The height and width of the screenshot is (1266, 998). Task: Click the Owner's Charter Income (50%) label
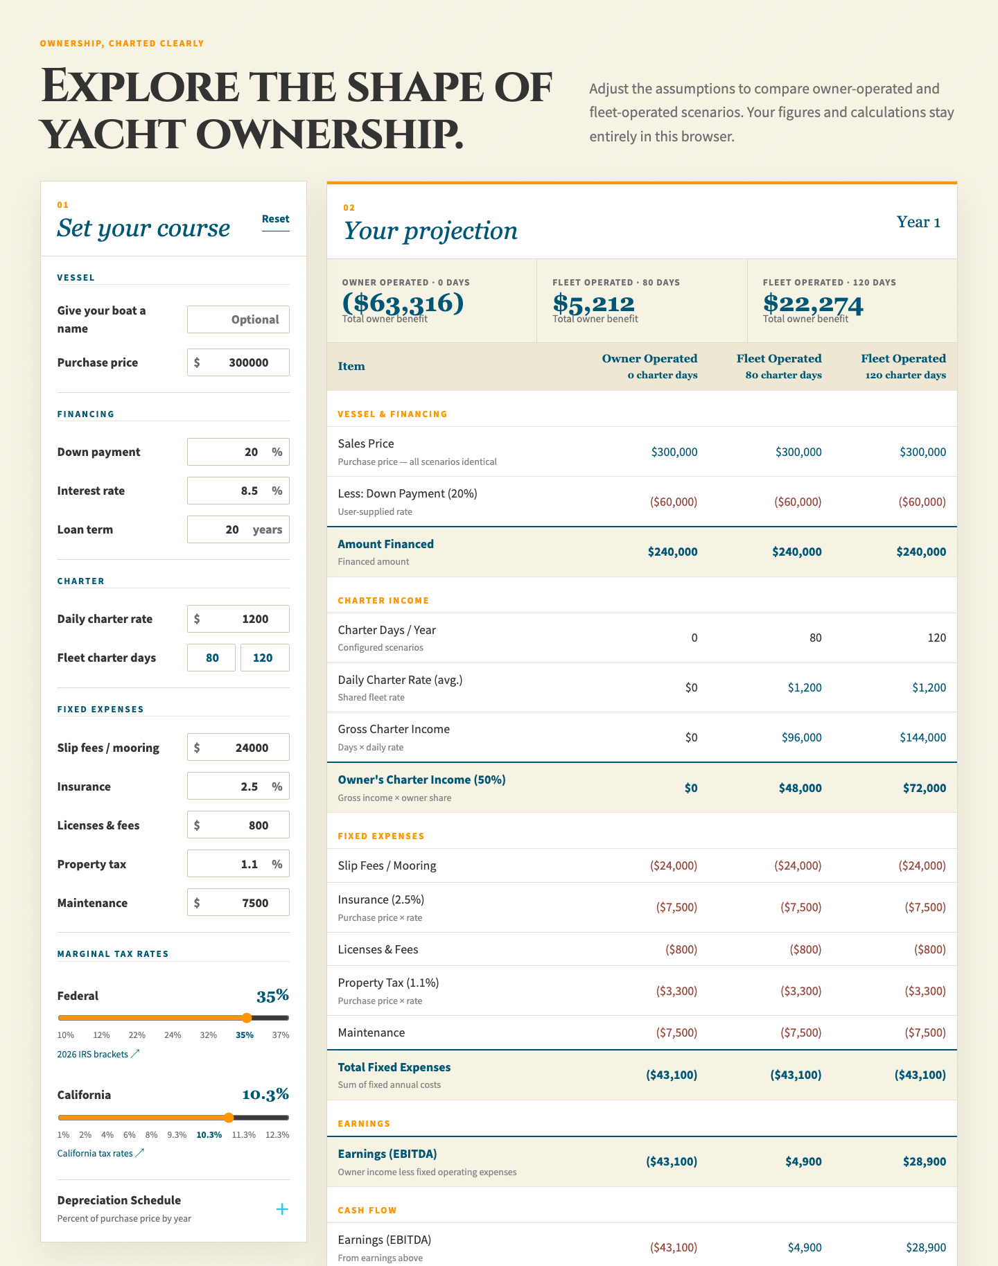[422, 780]
